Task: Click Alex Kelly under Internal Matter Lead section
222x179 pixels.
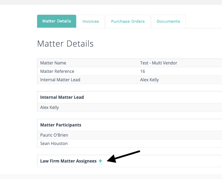Action: point(49,108)
